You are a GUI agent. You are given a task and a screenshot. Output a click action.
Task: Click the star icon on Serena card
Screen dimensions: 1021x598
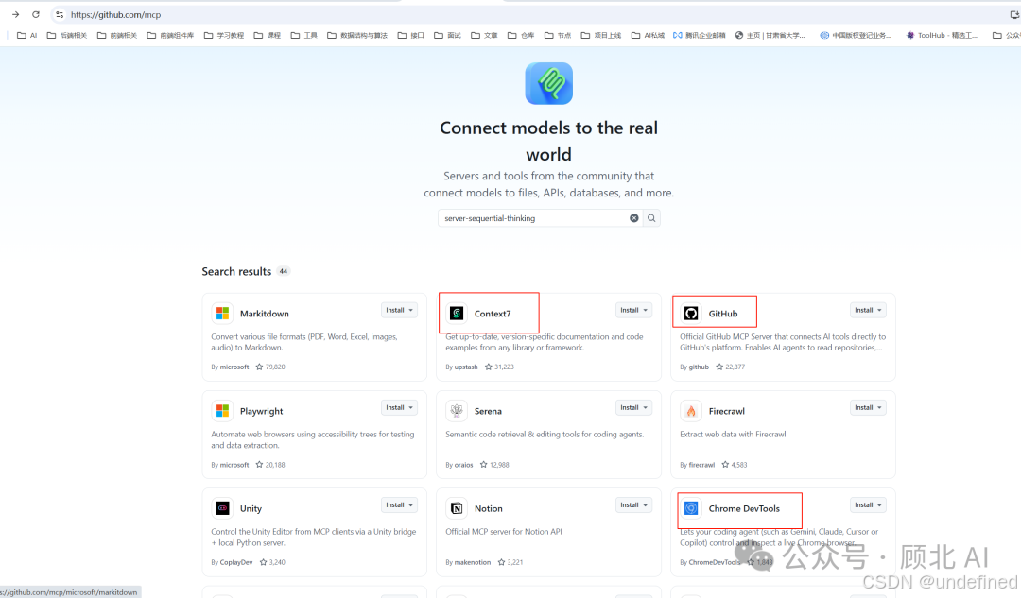coord(483,465)
